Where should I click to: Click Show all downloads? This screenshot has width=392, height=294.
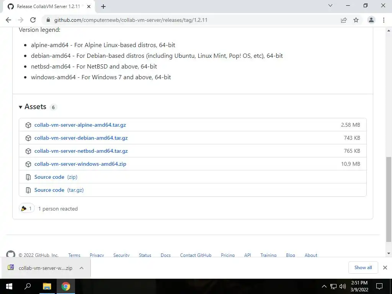[x=363, y=268]
